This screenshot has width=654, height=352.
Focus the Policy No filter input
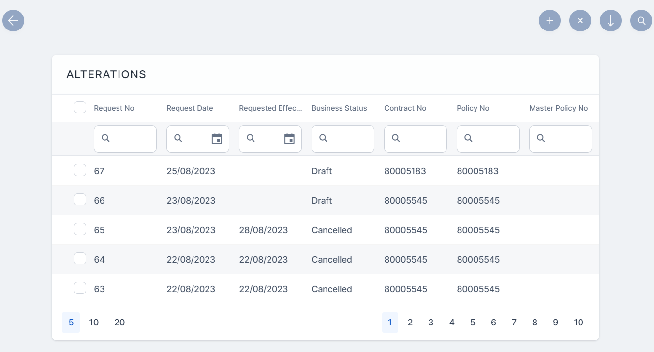[493, 139]
